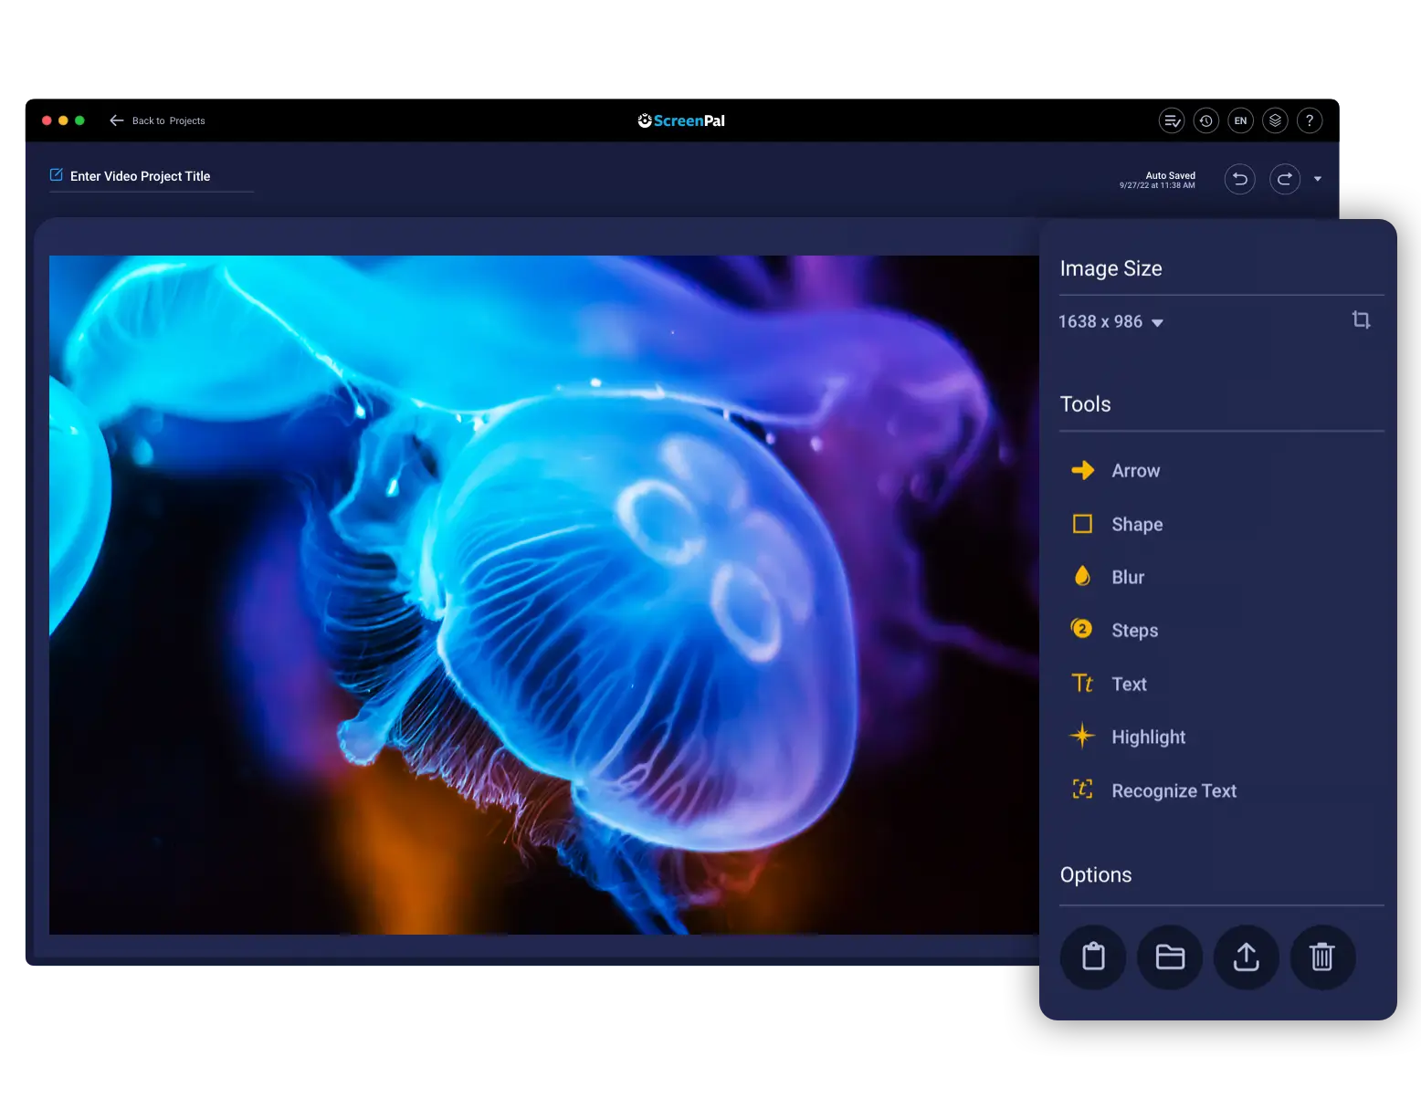Copy image using the clipboard icon
The width and height of the screenshot is (1421, 1119).
[1093, 957]
